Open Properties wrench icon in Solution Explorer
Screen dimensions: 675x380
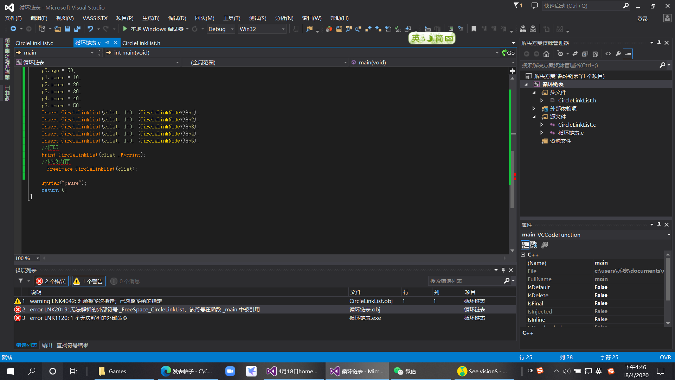click(618, 54)
